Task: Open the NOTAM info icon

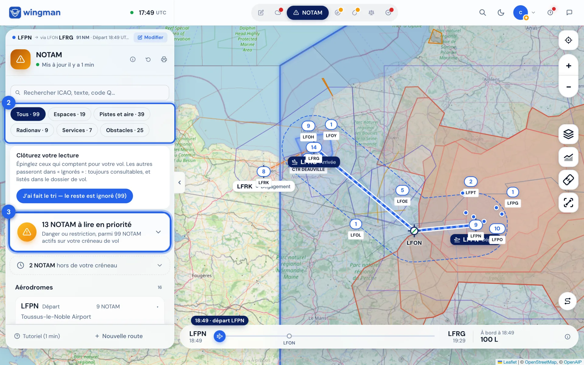Action: coord(133,59)
